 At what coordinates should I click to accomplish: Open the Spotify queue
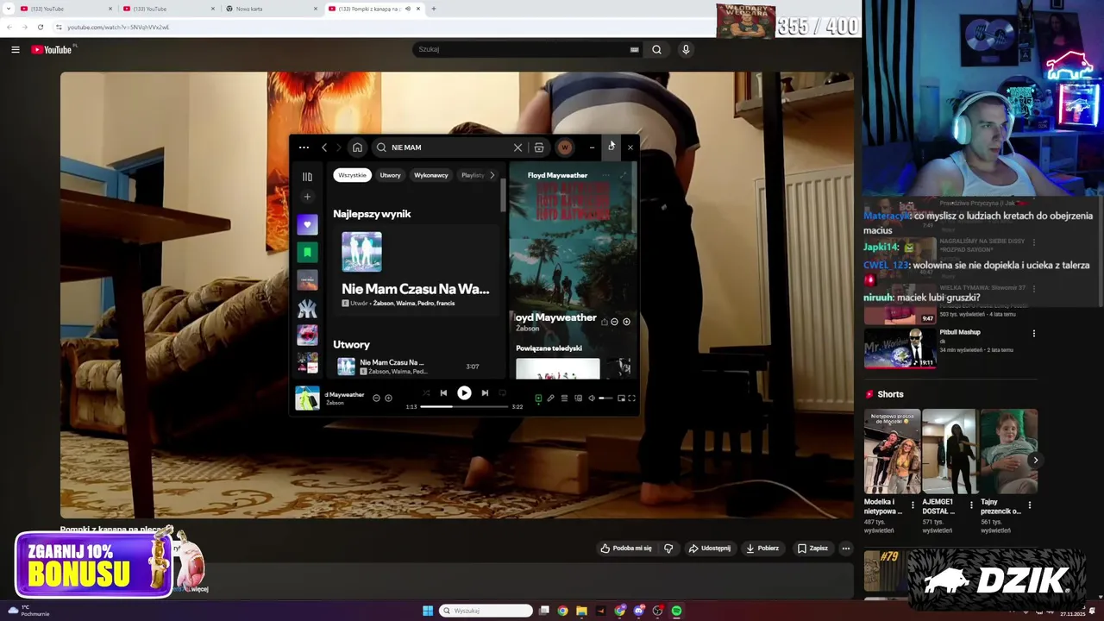(564, 398)
